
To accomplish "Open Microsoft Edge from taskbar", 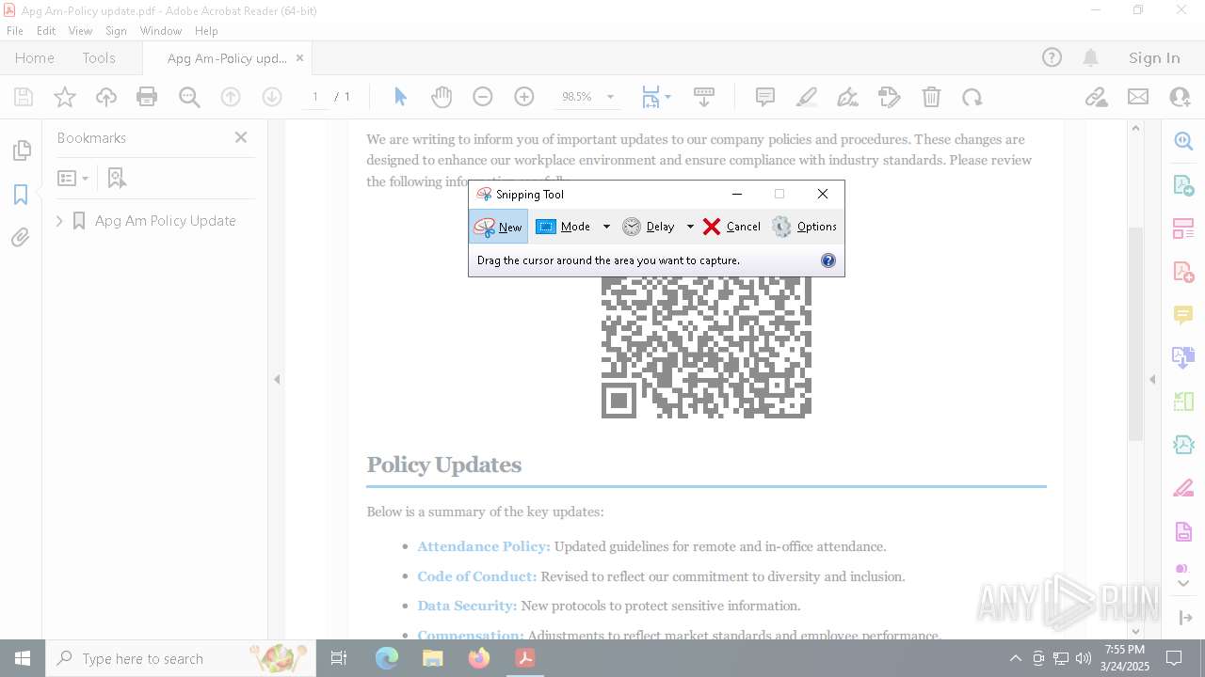I will pos(387,658).
